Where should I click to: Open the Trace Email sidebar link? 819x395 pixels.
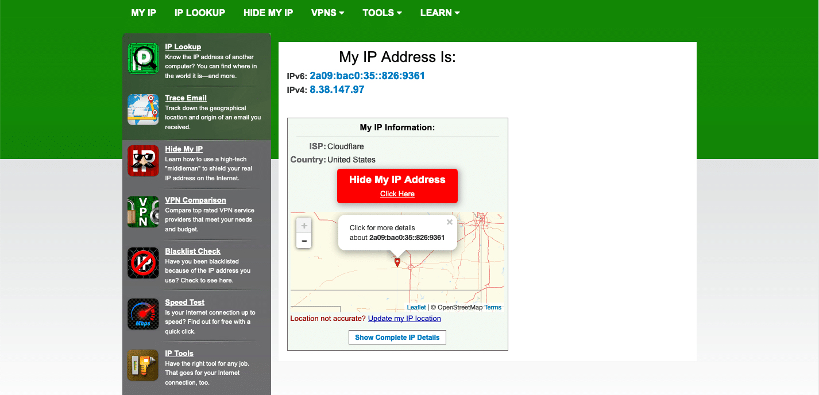(x=186, y=98)
